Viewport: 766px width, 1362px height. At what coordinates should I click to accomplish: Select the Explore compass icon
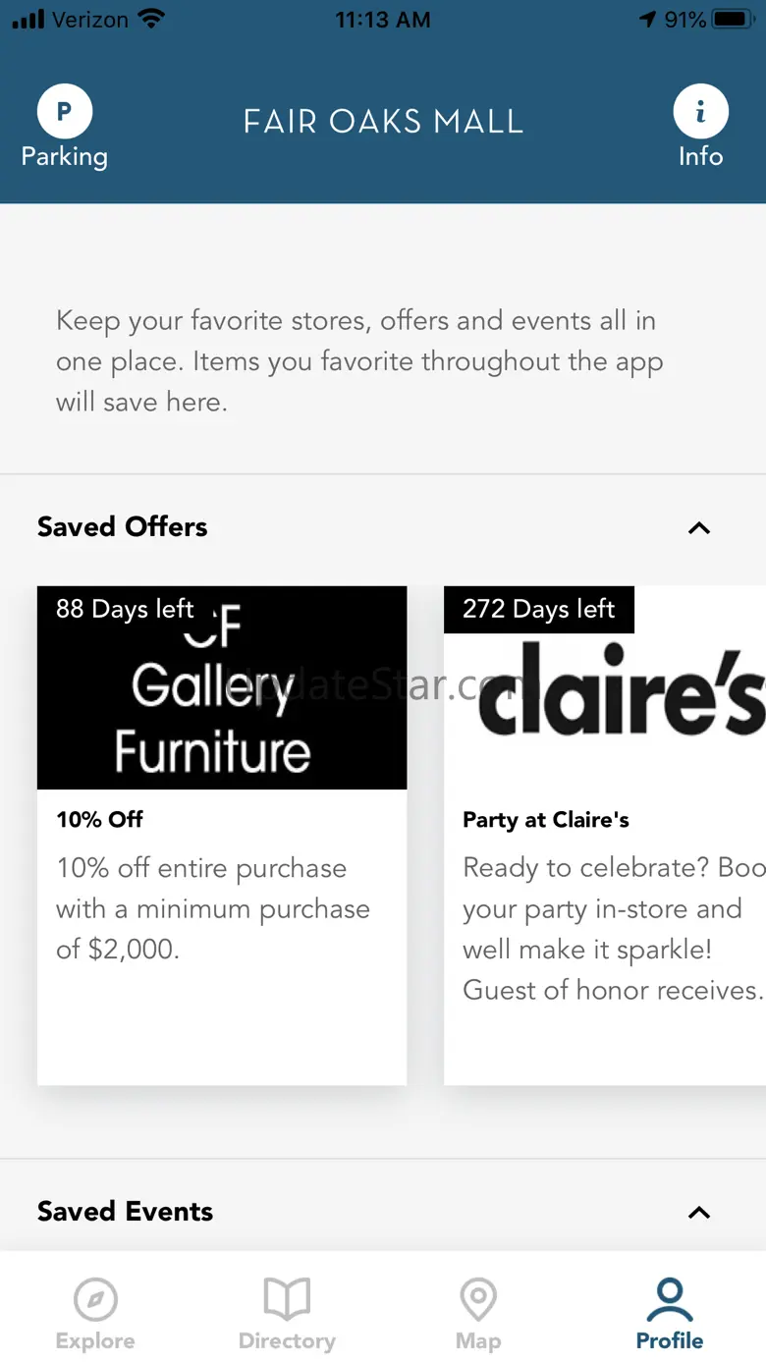click(x=95, y=1300)
